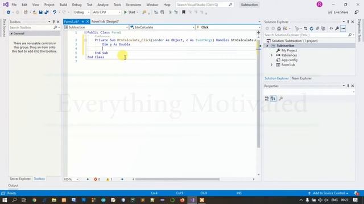364x204 pixels.
Task: Click the Refresh icon in Solution Explorer
Action: pos(312,28)
